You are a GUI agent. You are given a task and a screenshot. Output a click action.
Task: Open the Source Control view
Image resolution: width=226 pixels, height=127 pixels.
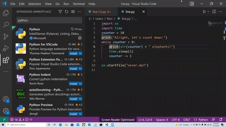[x=6, y=37]
